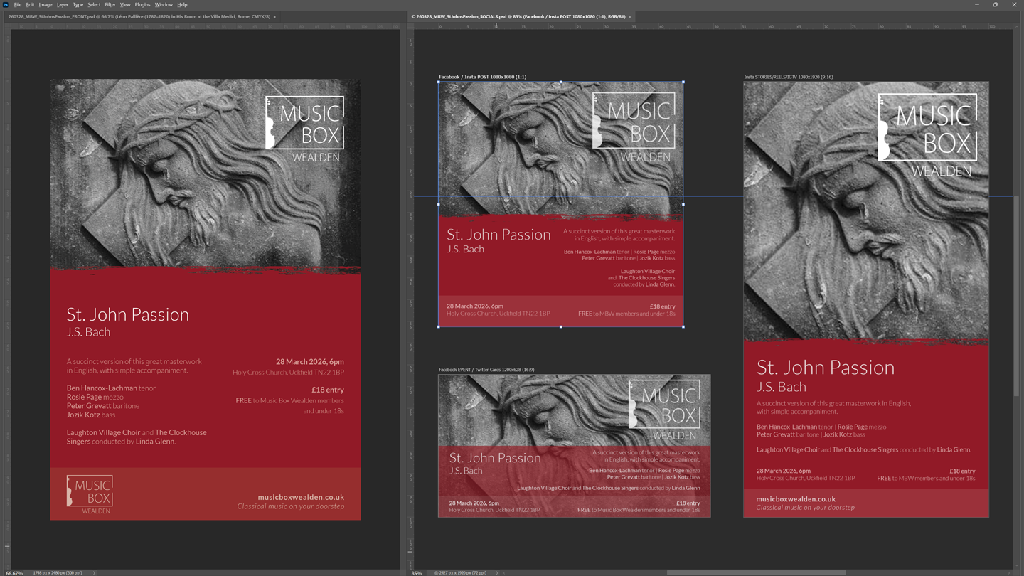The width and height of the screenshot is (1024, 576).
Task: Select the Insta STORIES/REELS/IGTV artboard label
Action: coord(788,77)
